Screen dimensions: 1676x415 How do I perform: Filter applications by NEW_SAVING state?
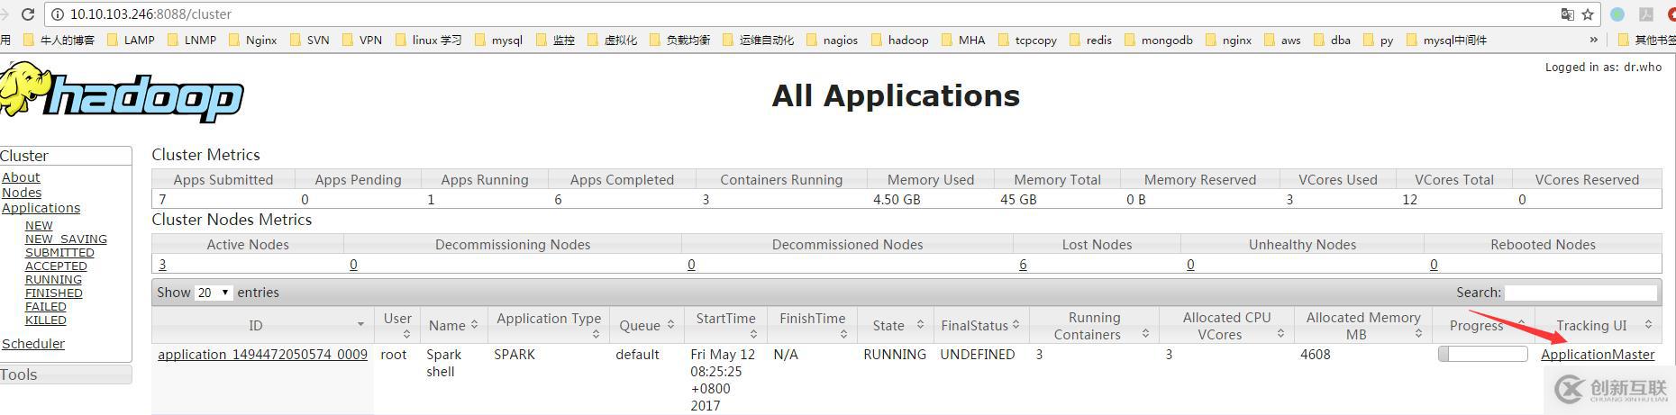click(x=66, y=239)
